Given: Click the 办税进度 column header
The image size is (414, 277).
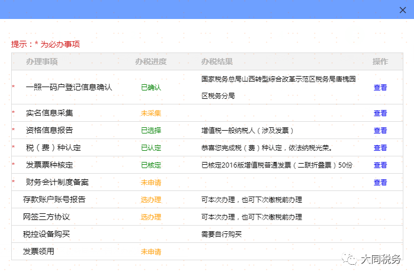Looking at the screenshot, I should [x=150, y=61].
